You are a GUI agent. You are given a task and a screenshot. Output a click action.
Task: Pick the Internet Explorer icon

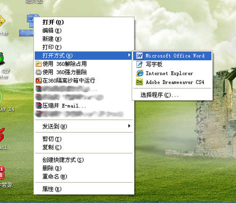[x=140, y=73]
